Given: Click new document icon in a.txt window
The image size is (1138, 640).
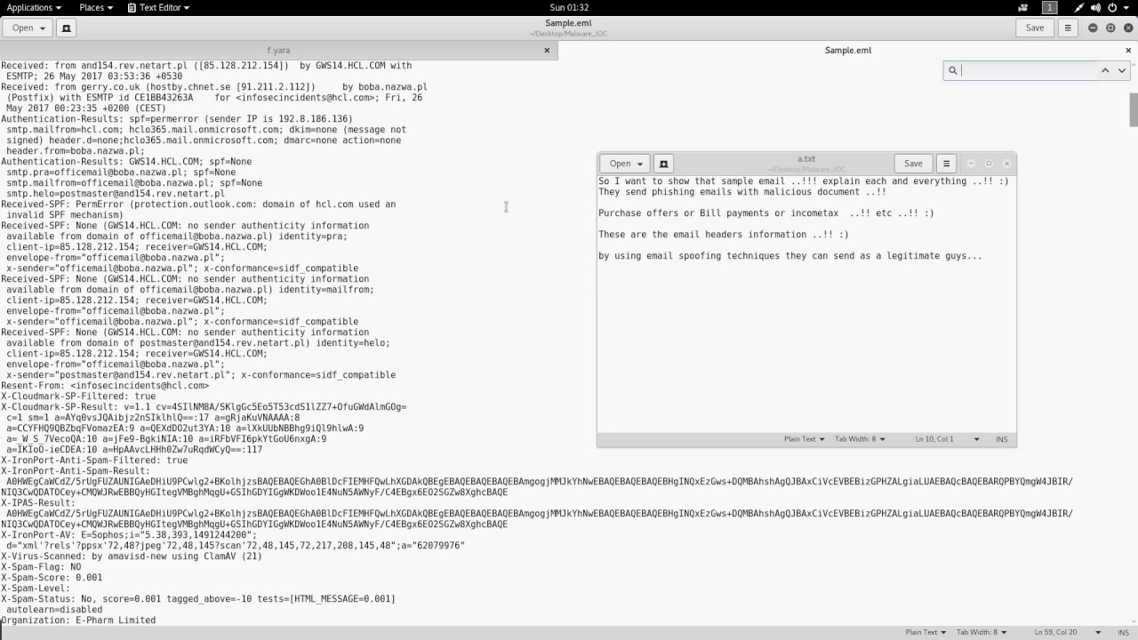Looking at the screenshot, I should [x=663, y=164].
